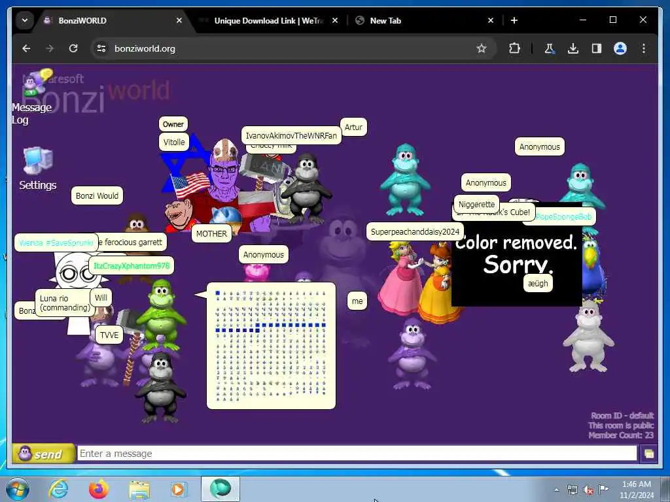Screen dimensions: 670x502
Task: Switch to the BonziWORLD tab
Action: (113, 20)
